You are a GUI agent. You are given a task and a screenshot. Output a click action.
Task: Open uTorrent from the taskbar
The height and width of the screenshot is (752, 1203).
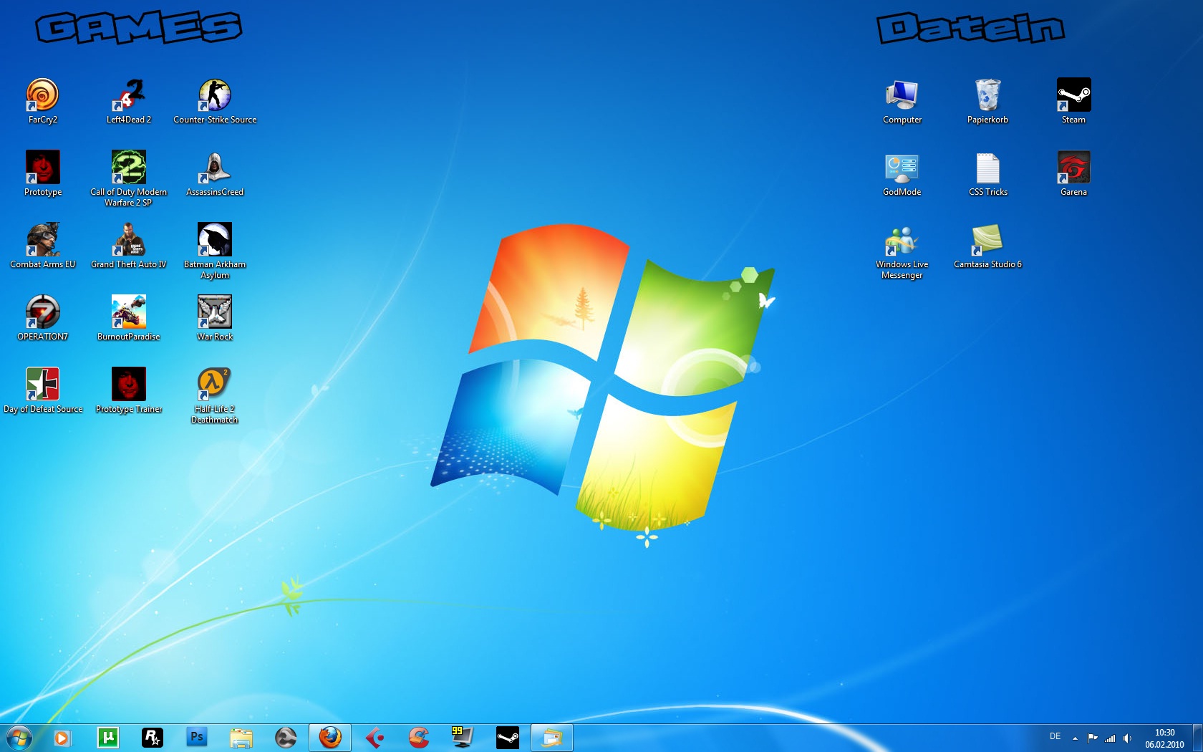tap(107, 738)
